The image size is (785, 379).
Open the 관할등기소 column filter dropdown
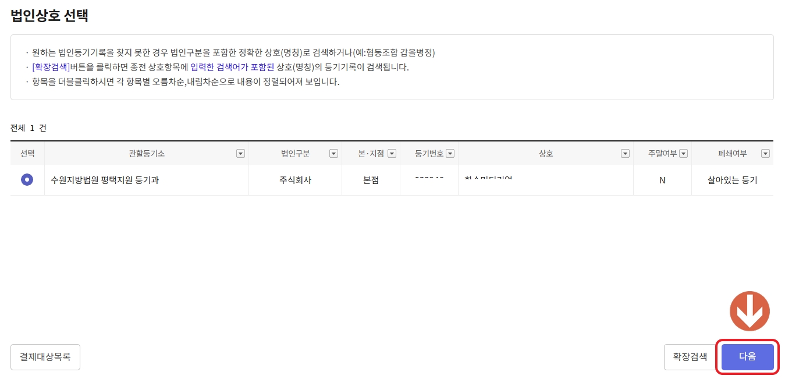click(x=240, y=153)
